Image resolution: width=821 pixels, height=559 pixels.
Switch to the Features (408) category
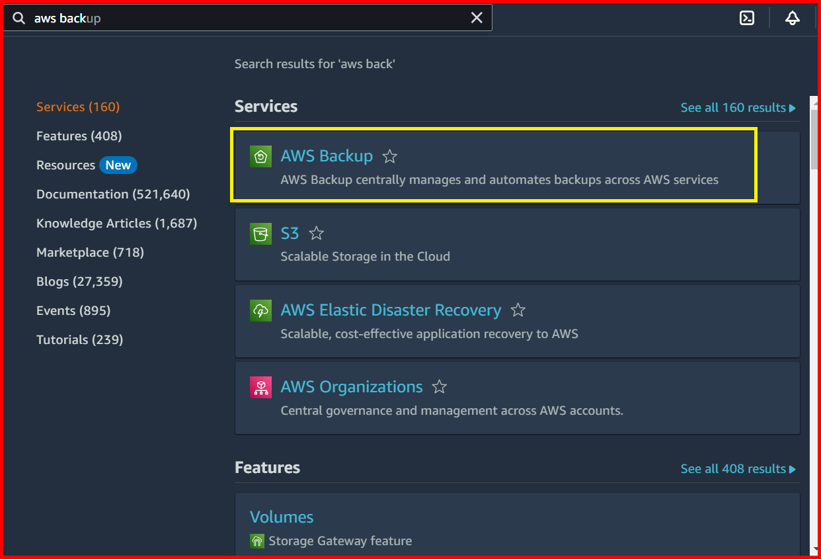[79, 136]
